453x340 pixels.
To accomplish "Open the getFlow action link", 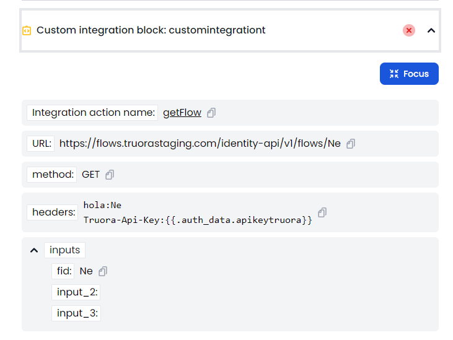I will (182, 113).
